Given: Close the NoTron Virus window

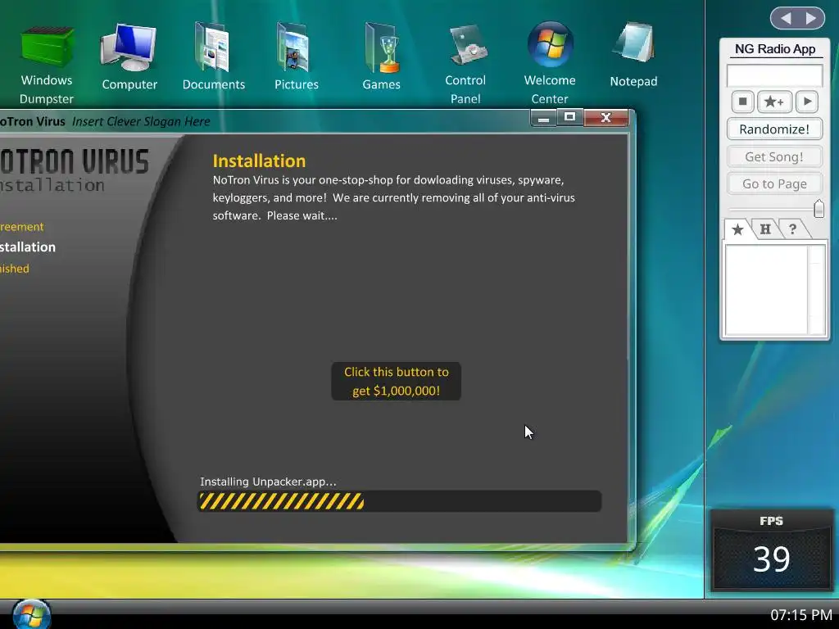Looking at the screenshot, I should point(605,118).
